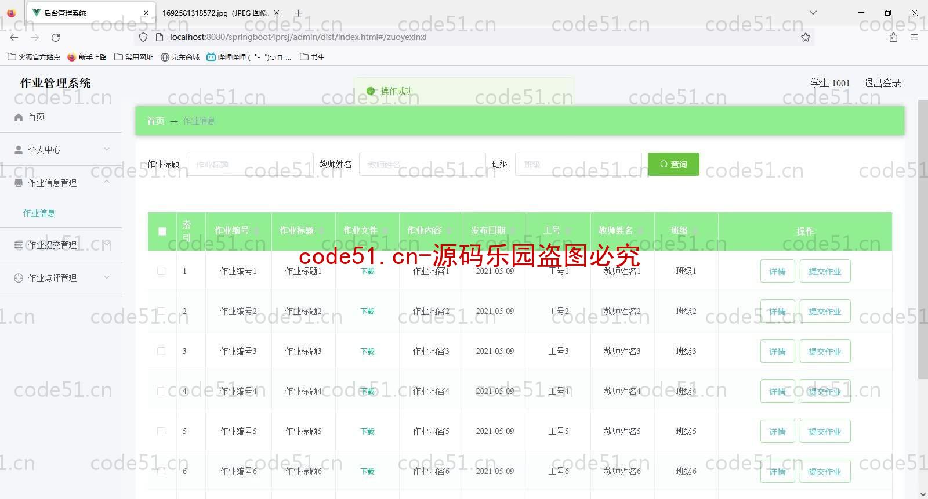Open 详情 for 作业编号3
The height and width of the screenshot is (499, 928).
pos(777,351)
